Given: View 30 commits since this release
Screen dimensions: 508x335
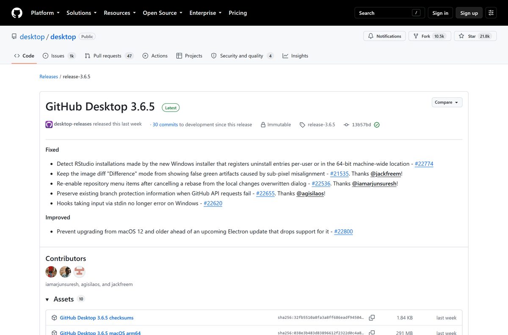Looking at the screenshot, I should [x=165, y=125].
